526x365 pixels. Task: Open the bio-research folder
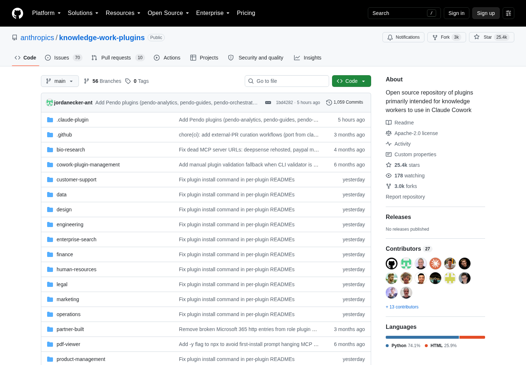71,150
